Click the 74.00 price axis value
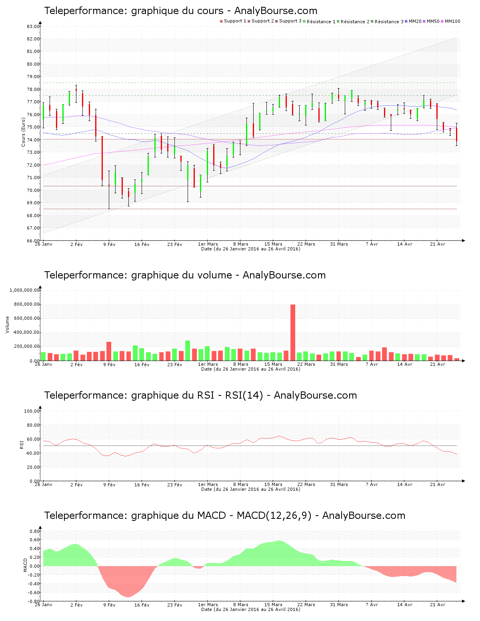Screen dimensions: 480x621 pos(33,140)
